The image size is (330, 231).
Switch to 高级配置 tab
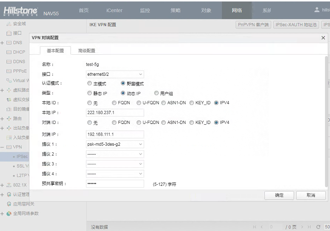(86, 51)
